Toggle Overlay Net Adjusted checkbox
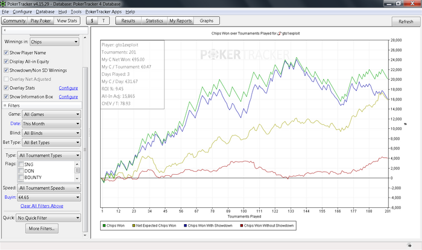 [6, 79]
